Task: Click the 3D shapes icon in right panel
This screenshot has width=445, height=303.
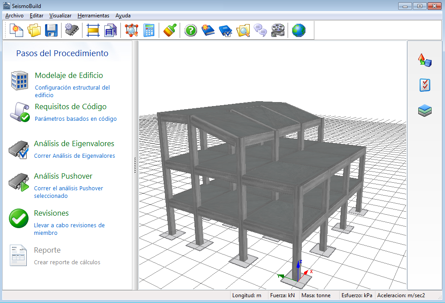Action: click(424, 60)
